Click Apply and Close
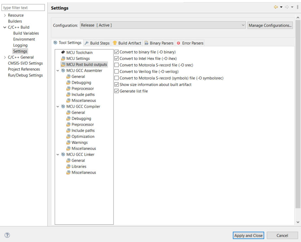The width and height of the screenshot is (301, 242). click(x=248, y=235)
